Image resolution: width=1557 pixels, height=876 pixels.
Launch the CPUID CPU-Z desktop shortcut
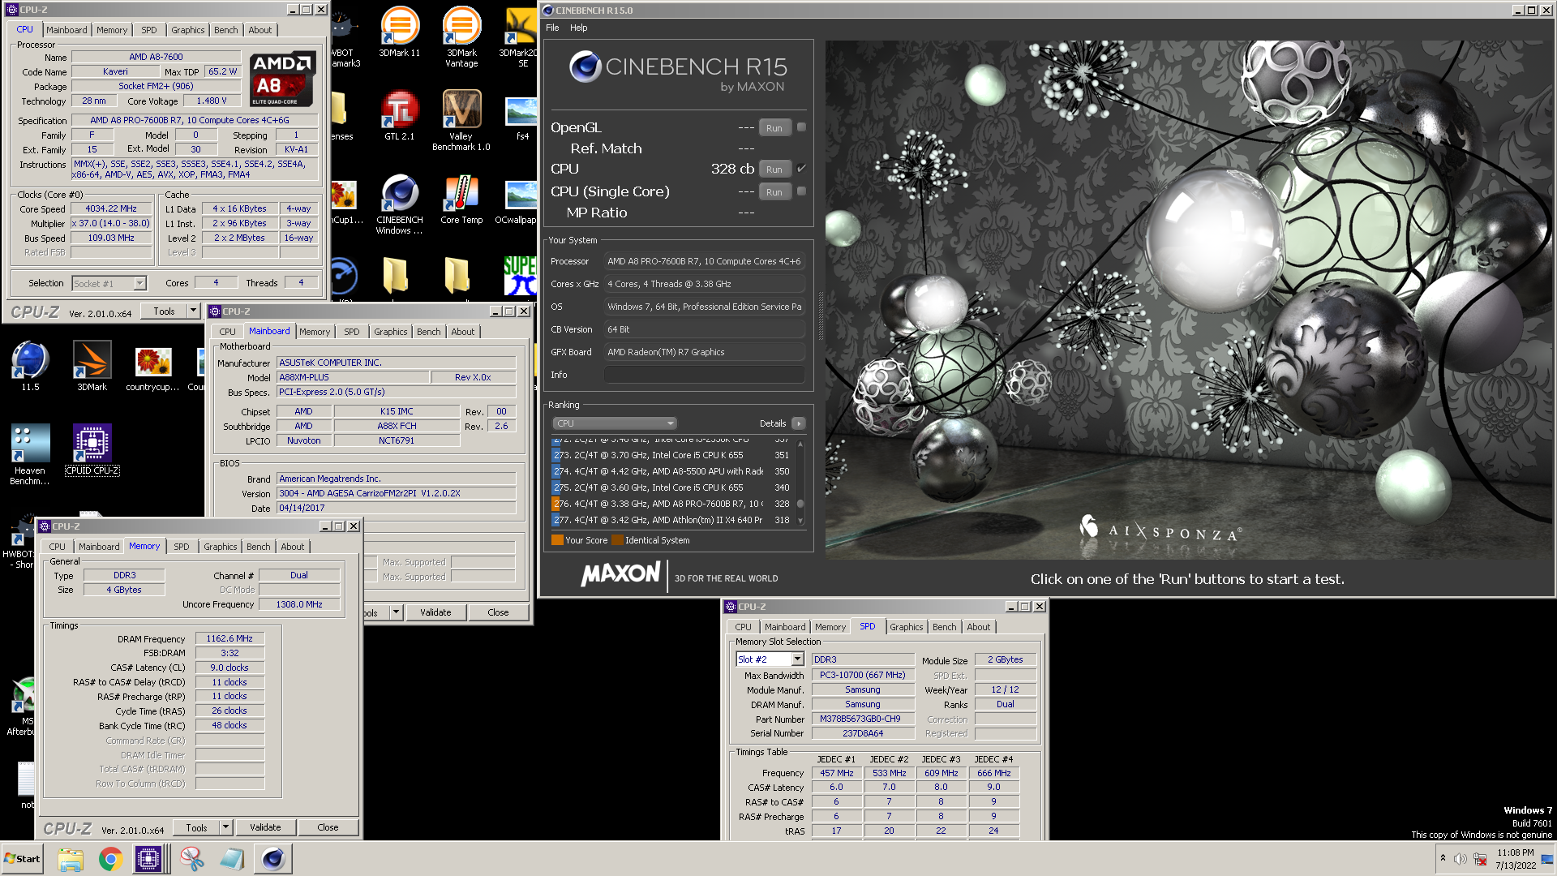[x=92, y=449]
